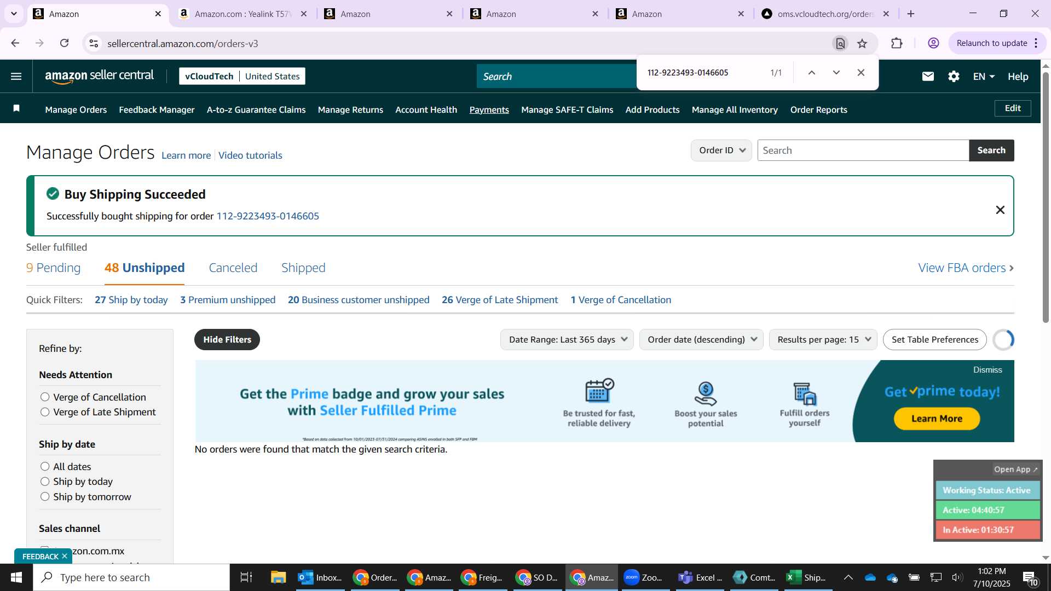Open Feedback Manager in navigation bar

coord(157,109)
